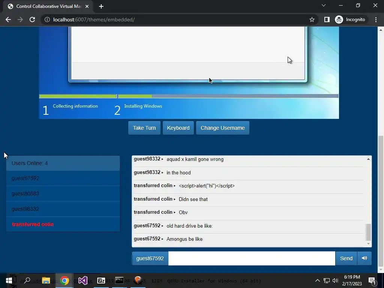This screenshot has width=384, height=288.
Task: Select transfurred colin in the users list
Action: coord(63,224)
